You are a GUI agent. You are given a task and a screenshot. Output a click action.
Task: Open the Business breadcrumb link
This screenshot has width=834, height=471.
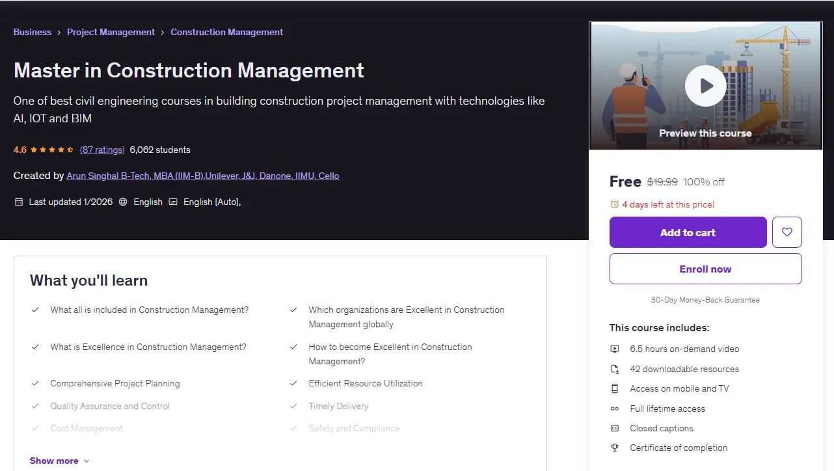(x=33, y=32)
